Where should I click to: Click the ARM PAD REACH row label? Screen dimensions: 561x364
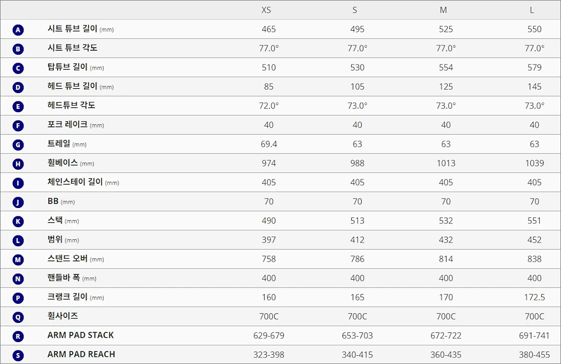[81, 354]
